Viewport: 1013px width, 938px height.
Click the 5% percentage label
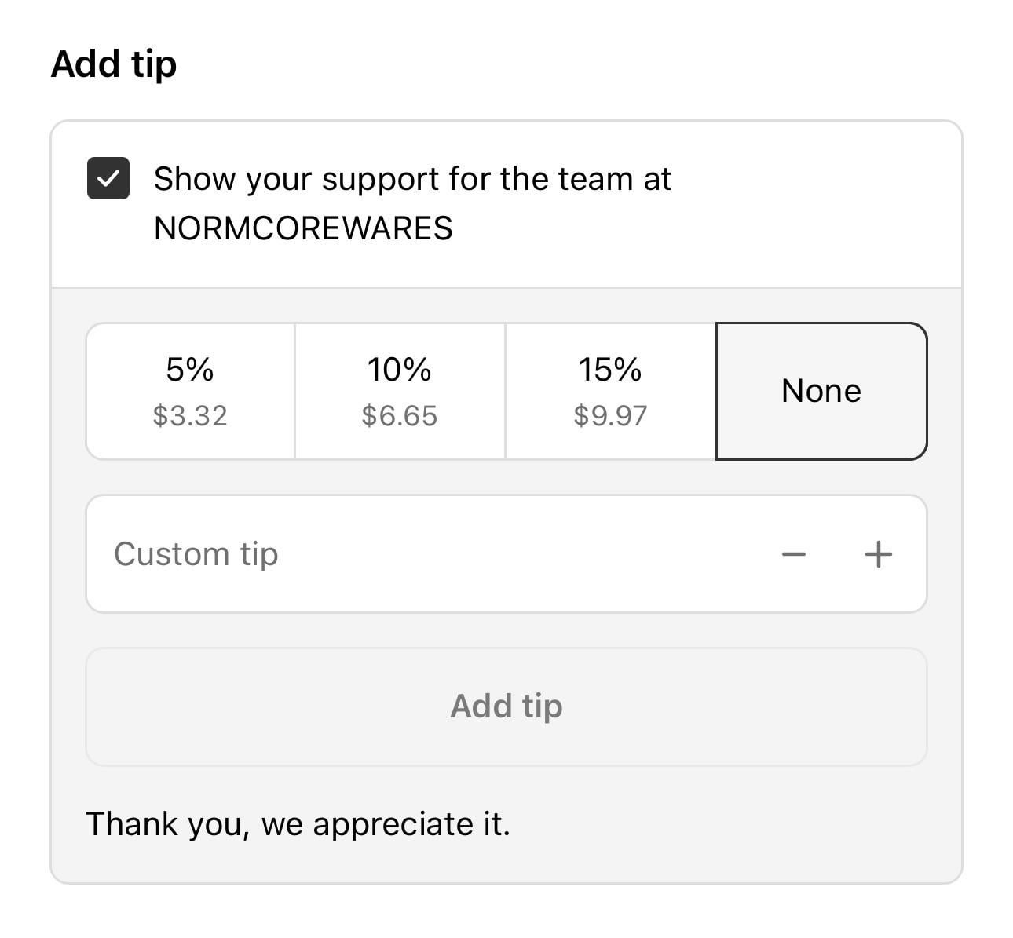point(190,369)
